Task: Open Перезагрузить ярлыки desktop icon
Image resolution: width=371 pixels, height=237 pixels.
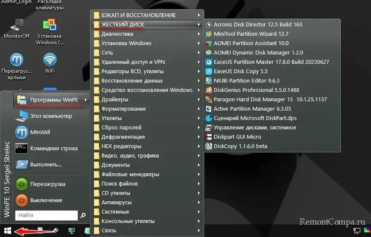Action: pos(17,66)
